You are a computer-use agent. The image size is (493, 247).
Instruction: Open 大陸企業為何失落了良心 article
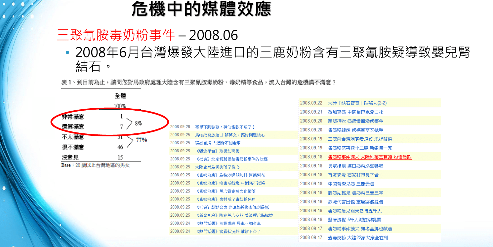217,167
